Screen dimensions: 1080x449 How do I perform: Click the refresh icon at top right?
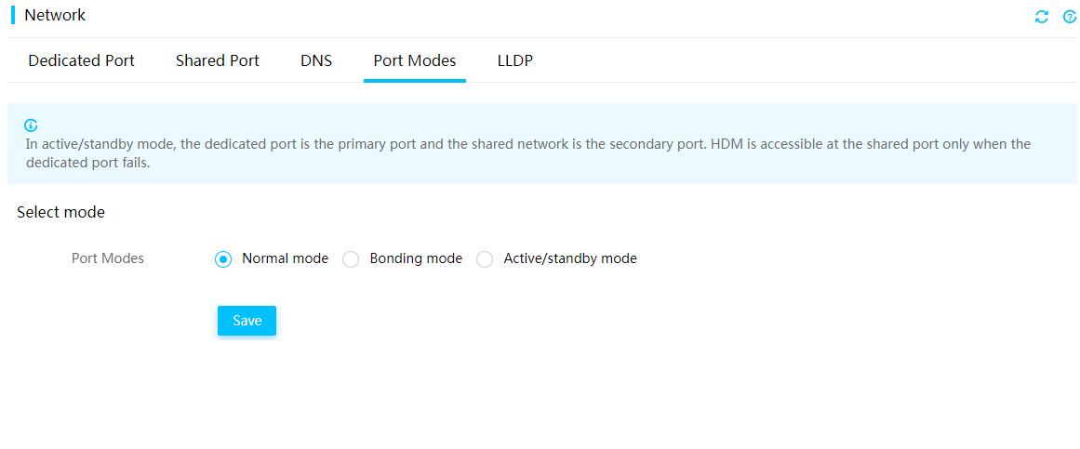tap(1042, 17)
